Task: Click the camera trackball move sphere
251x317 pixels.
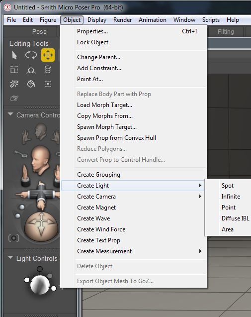Action: point(41,226)
